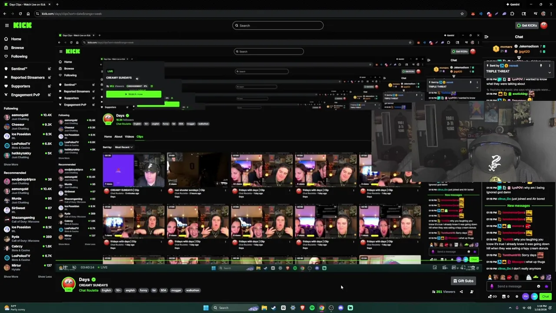Toggle the pin on TRIPLE THREAT message
Image resolution: width=556 pixels, height=313 pixels.
[x=541, y=66]
